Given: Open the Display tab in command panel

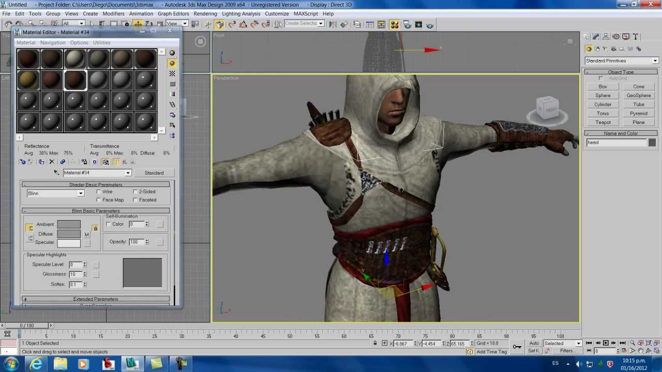Looking at the screenshot, I should [x=626, y=37].
